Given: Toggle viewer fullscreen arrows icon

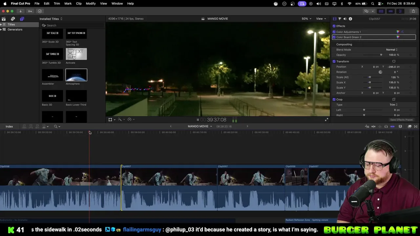Looking at the screenshot, I should tap(326, 120).
